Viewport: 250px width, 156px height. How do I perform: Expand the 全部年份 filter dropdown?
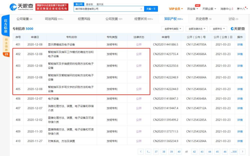point(218,29)
